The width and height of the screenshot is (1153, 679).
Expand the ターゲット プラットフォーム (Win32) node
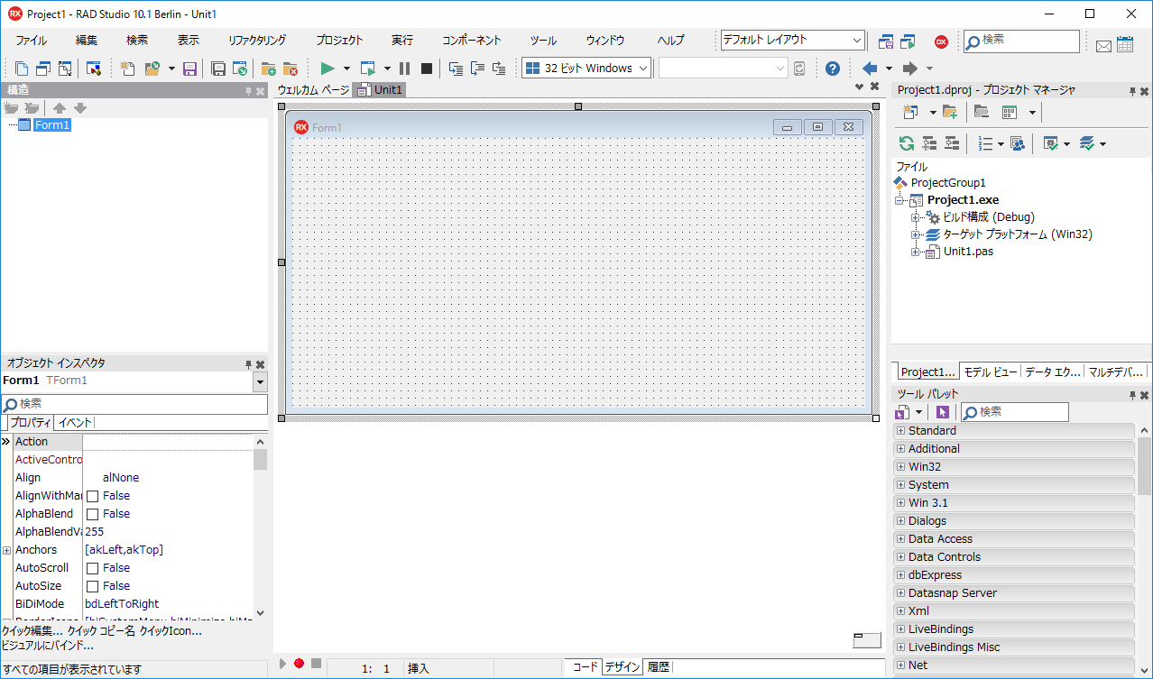click(x=916, y=234)
